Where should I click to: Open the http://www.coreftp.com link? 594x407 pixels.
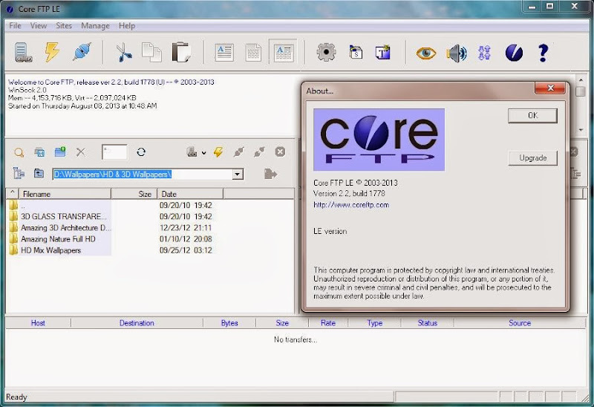[351, 205]
